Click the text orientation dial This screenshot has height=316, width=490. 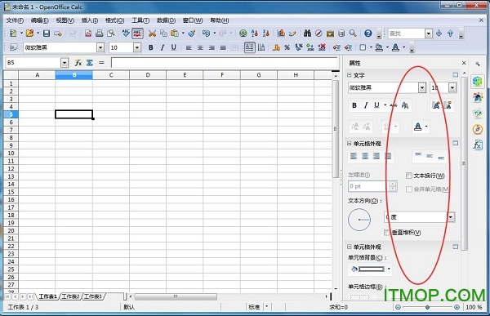point(359,220)
